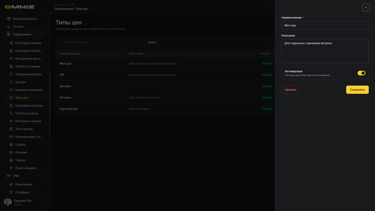
Task: Click the Справочники section icon
Action: point(9,34)
